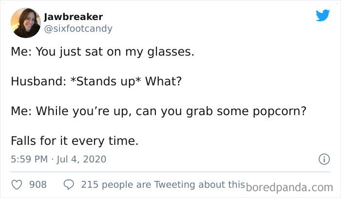Viewport: 341px width, 198px height.
Task: Click the word 'glasses' in tweet
Action: tap(169, 53)
